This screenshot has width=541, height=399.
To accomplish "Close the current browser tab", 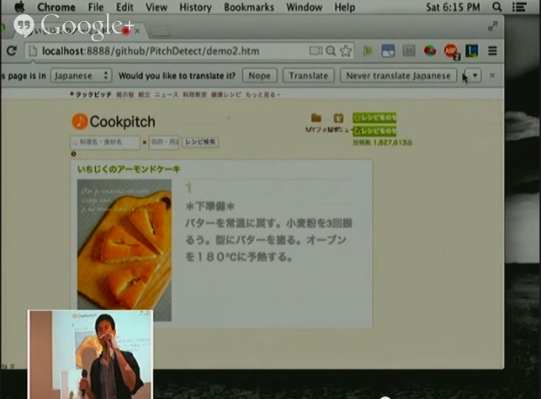I will point(137,31).
